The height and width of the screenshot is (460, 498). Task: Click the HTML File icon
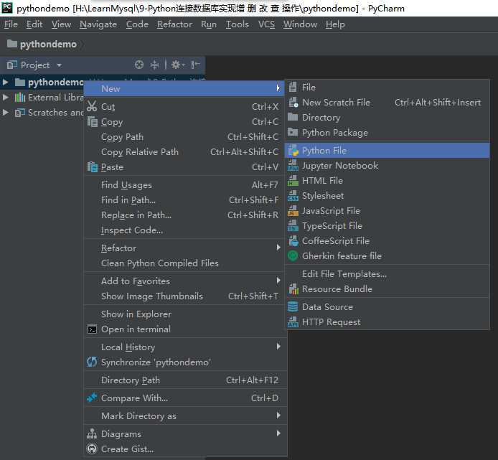(x=293, y=181)
